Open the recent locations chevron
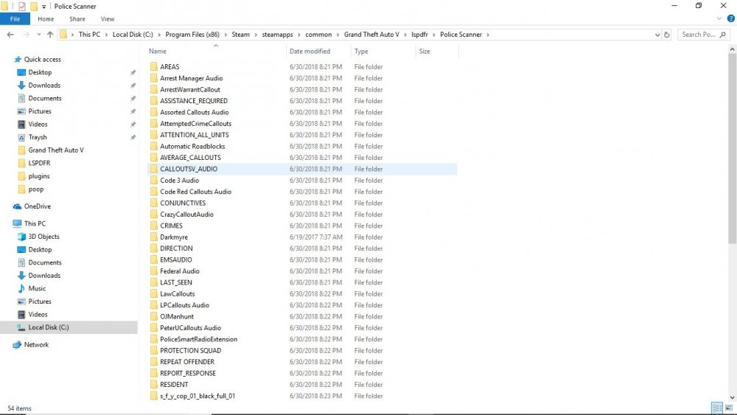 tap(38, 35)
